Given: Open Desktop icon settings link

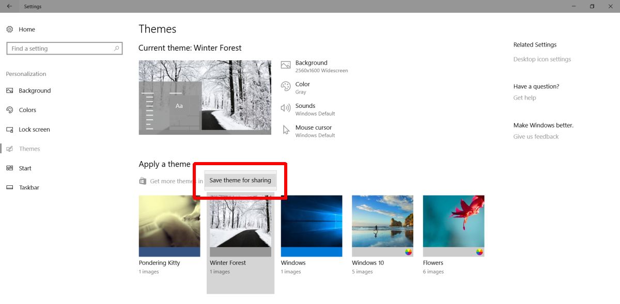Looking at the screenshot, I should pyautogui.click(x=542, y=59).
